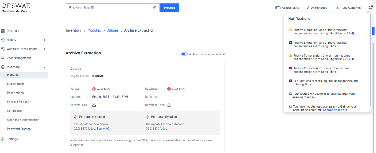This screenshot has width=376, height=153.
Task: Click the Workflow Management icon
Action: click(3, 49)
